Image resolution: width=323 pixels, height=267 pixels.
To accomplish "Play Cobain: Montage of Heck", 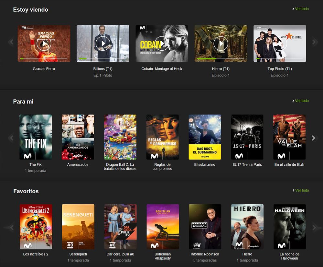I will (162, 43).
